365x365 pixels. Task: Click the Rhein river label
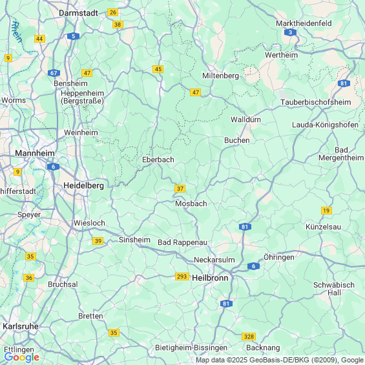[x=17, y=32]
